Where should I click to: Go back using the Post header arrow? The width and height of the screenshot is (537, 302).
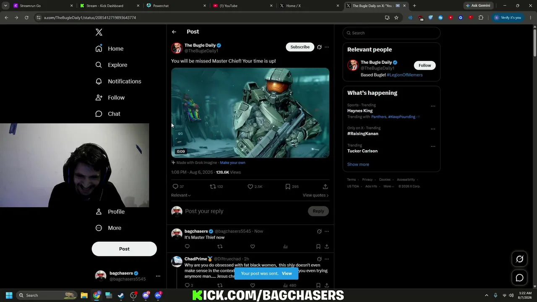pos(174,32)
